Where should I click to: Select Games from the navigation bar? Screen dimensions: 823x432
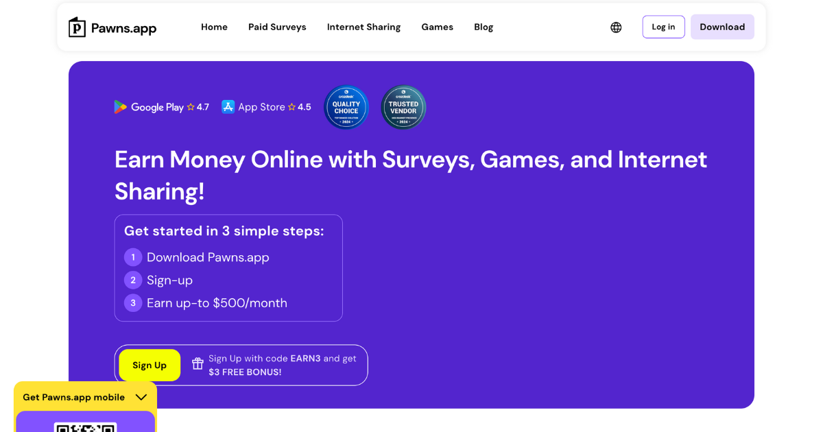437,27
